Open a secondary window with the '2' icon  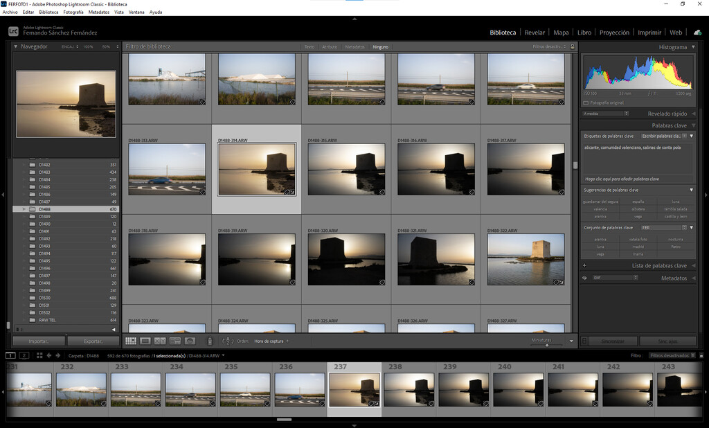pos(24,355)
